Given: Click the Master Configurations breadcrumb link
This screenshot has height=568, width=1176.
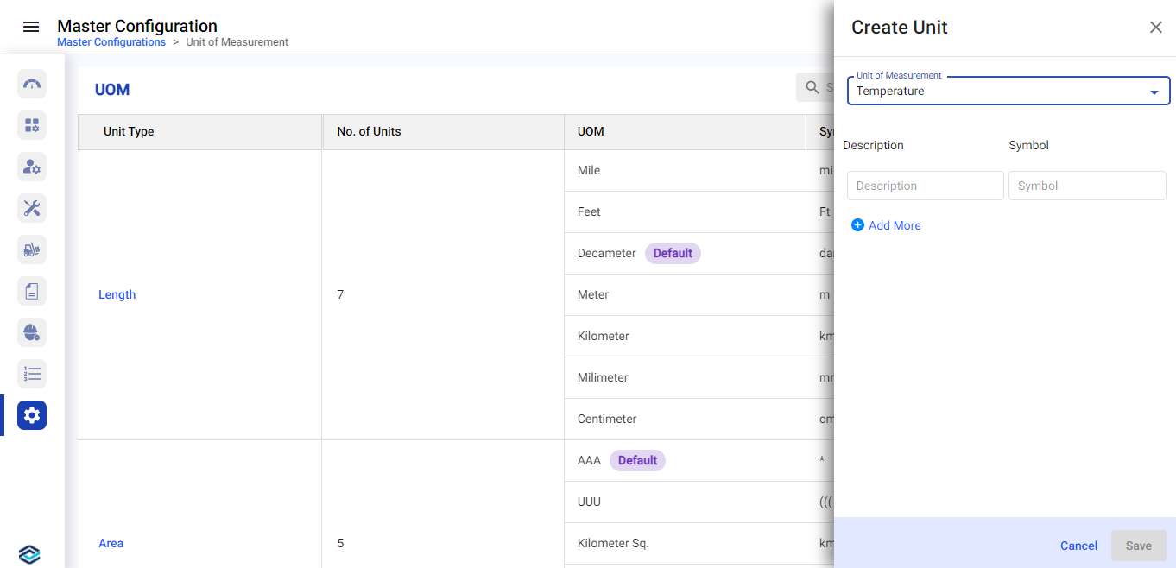Looking at the screenshot, I should click(111, 42).
